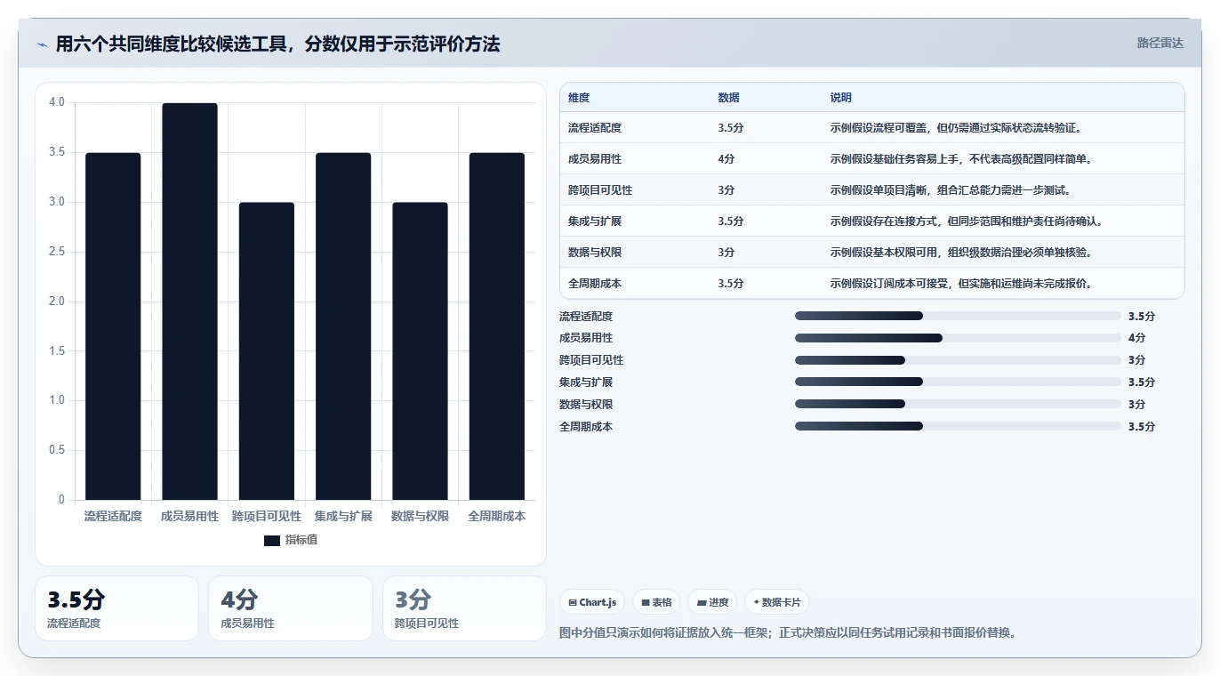Click the 跨项目可见性 progress bar
Viewport: 1220px width, 676px height.
point(958,360)
